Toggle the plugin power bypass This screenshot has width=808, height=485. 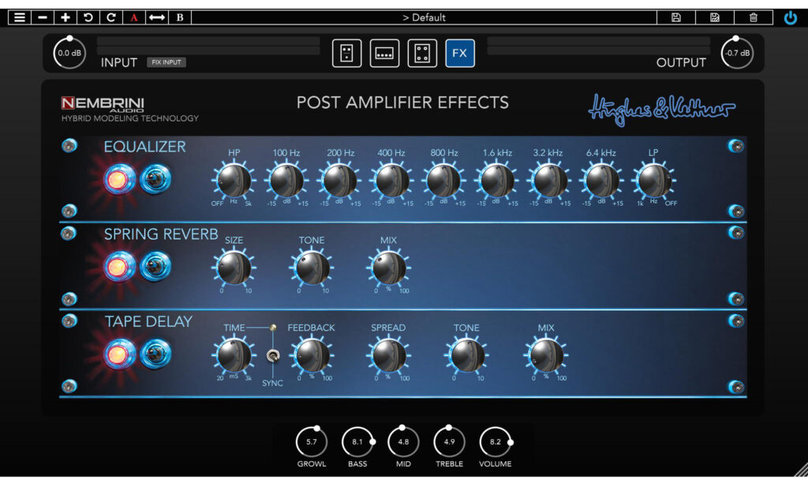[791, 18]
